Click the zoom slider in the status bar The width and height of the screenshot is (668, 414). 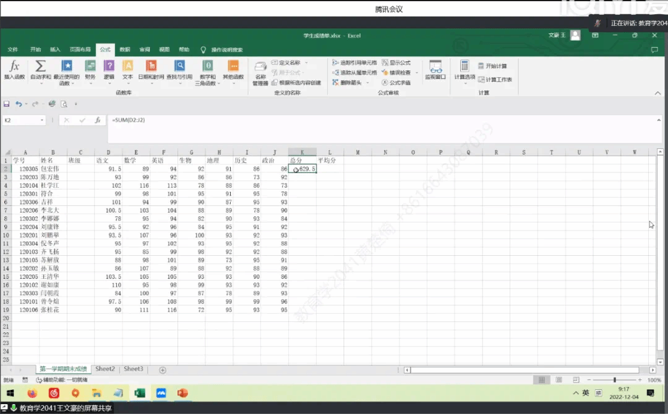pos(614,380)
